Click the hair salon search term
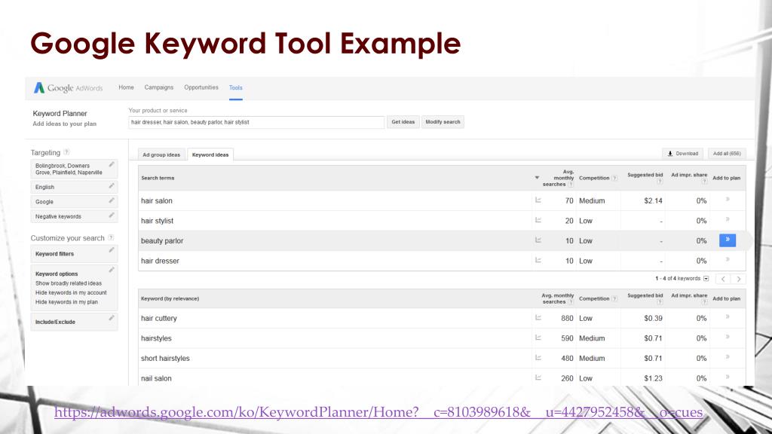Screen dimensions: 772x434 click(x=157, y=200)
